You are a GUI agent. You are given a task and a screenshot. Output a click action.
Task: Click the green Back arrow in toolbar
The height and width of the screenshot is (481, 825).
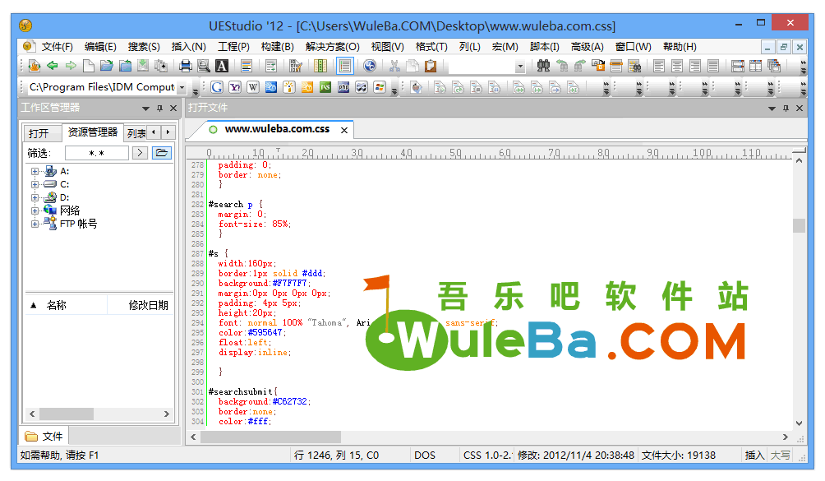point(52,66)
